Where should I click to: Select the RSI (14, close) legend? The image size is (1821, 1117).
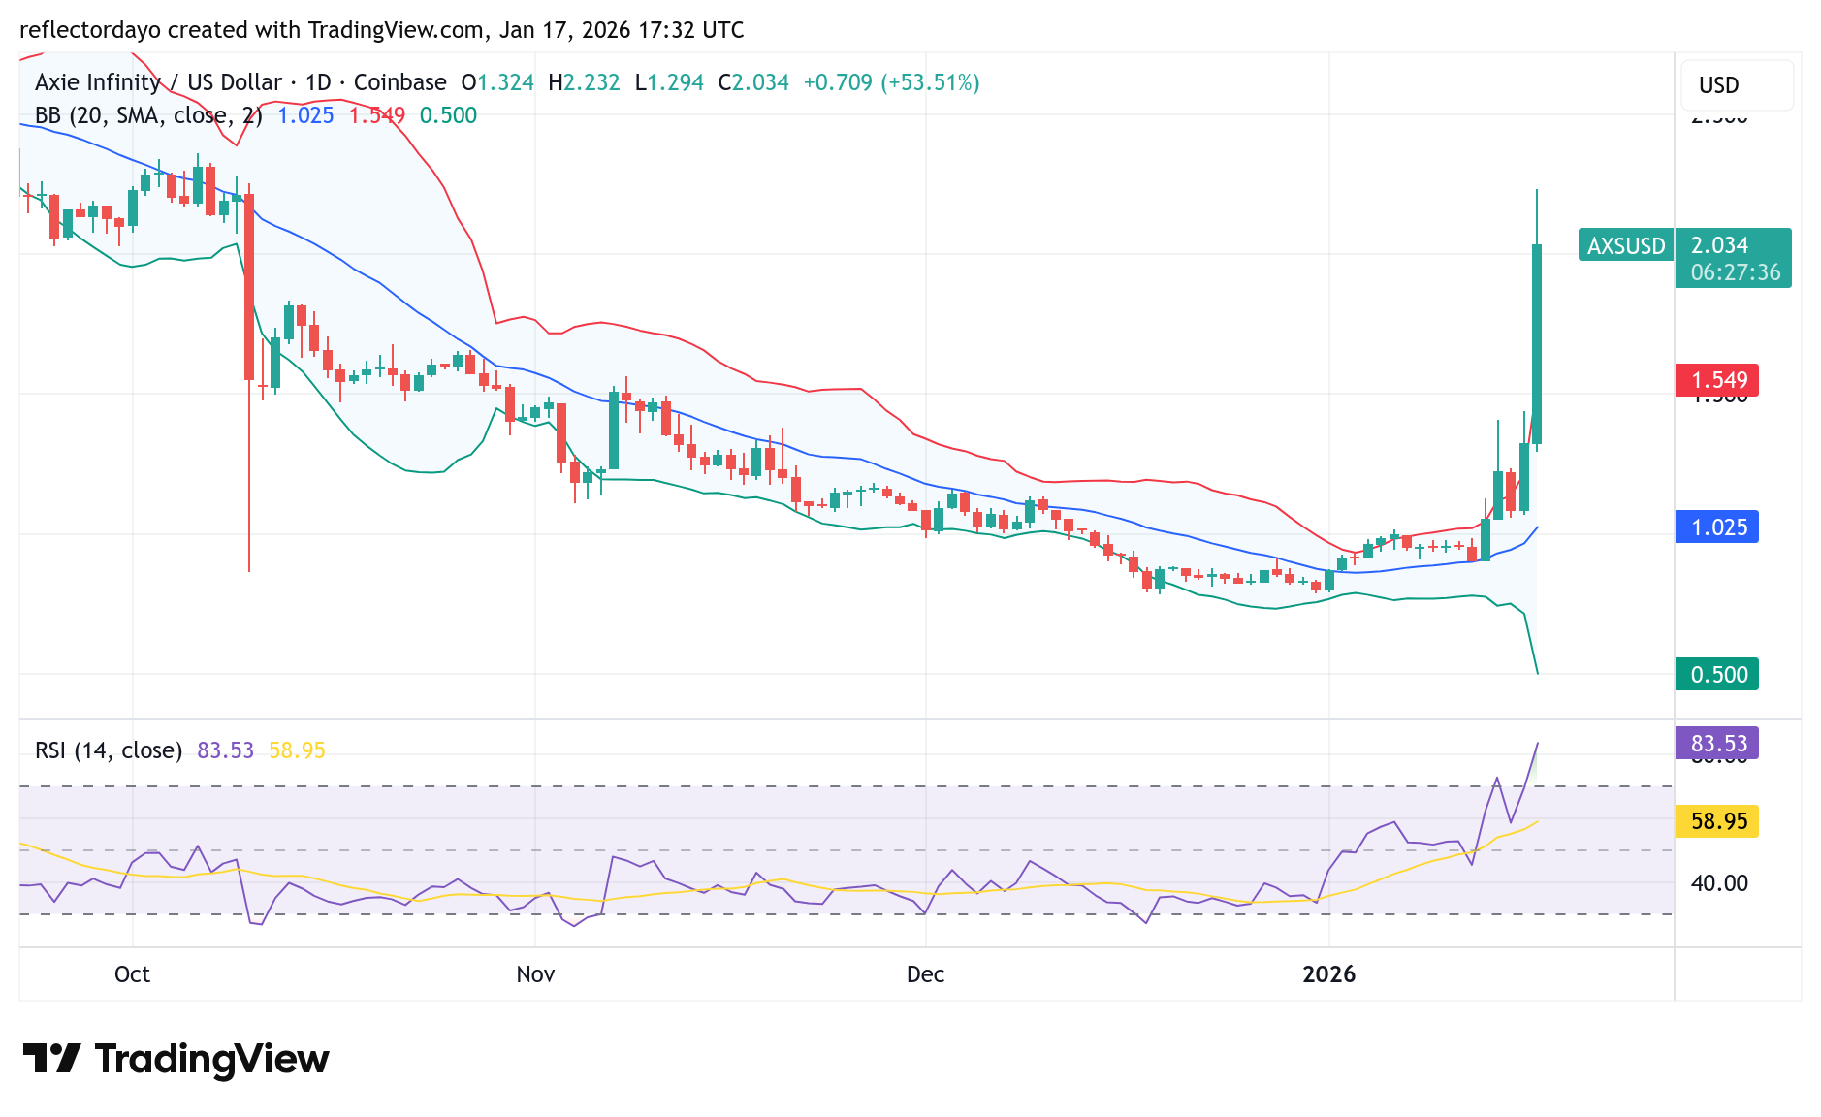tap(109, 750)
